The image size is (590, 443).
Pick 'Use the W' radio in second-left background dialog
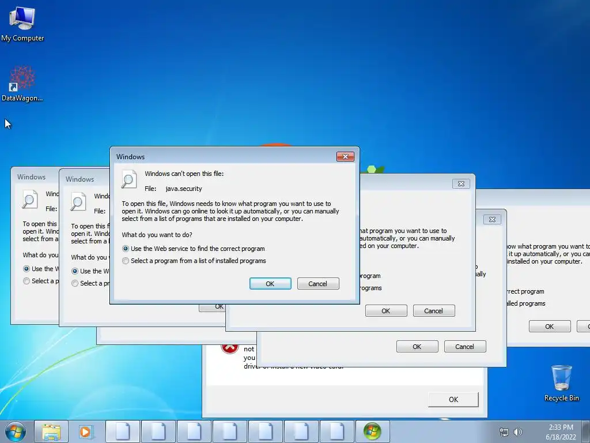coord(75,271)
